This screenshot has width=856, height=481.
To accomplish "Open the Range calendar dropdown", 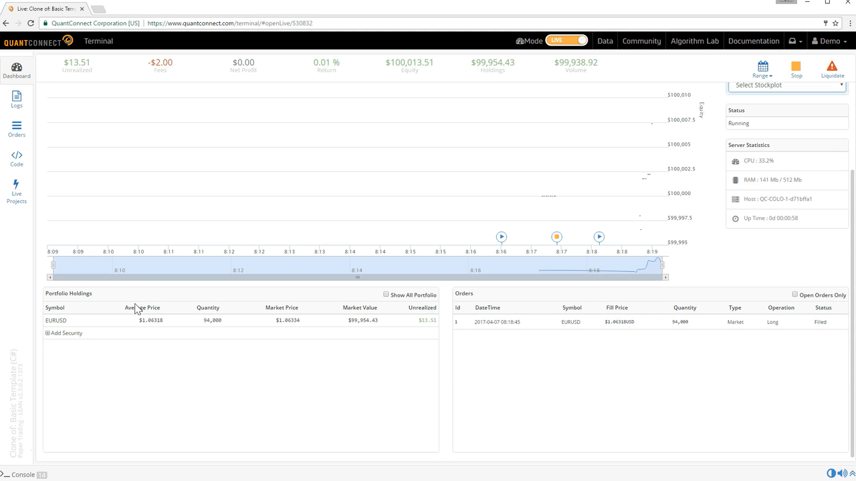I will point(762,68).
